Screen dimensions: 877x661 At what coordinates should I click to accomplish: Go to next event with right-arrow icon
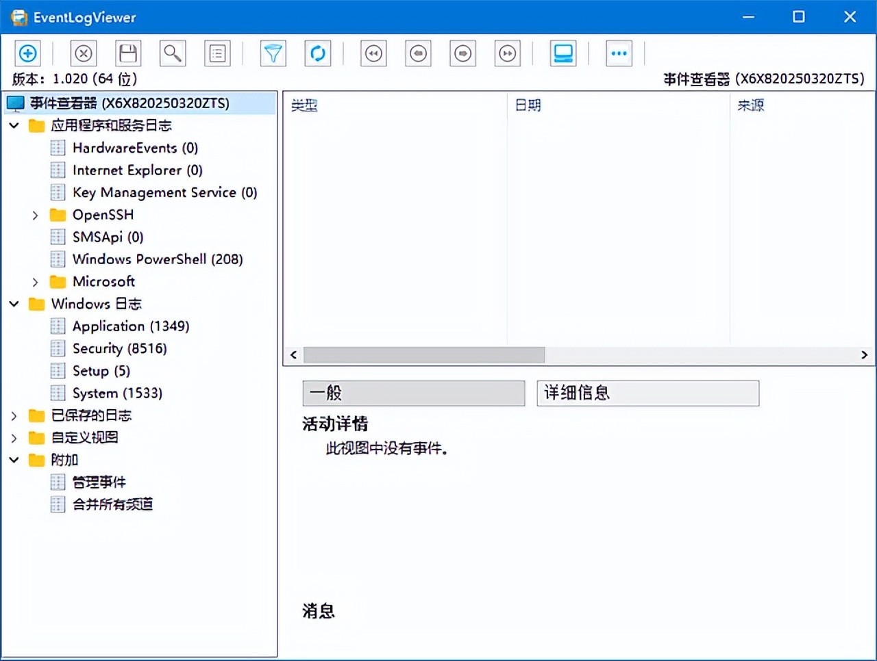(x=463, y=53)
